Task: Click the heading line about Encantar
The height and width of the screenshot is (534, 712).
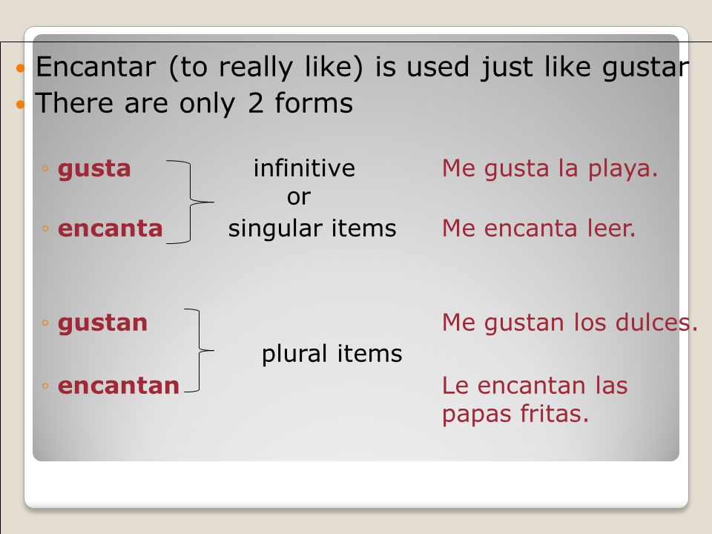Action: pyautogui.click(x=363, y=67)
